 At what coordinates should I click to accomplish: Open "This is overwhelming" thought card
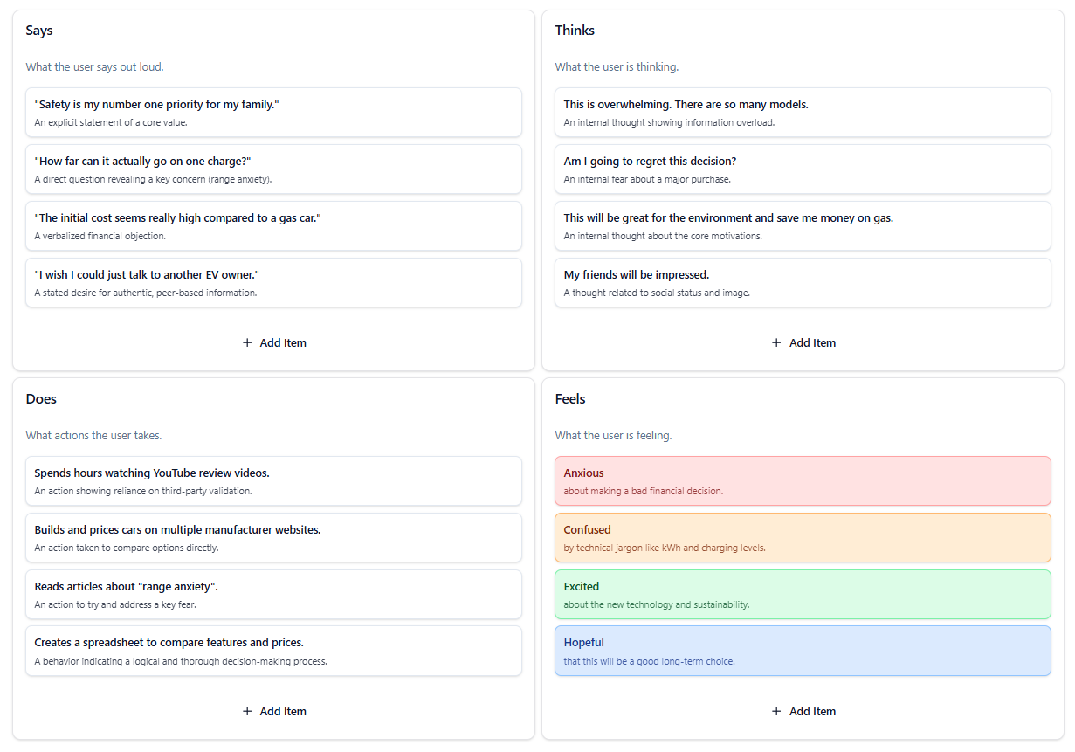coord(802,113)
